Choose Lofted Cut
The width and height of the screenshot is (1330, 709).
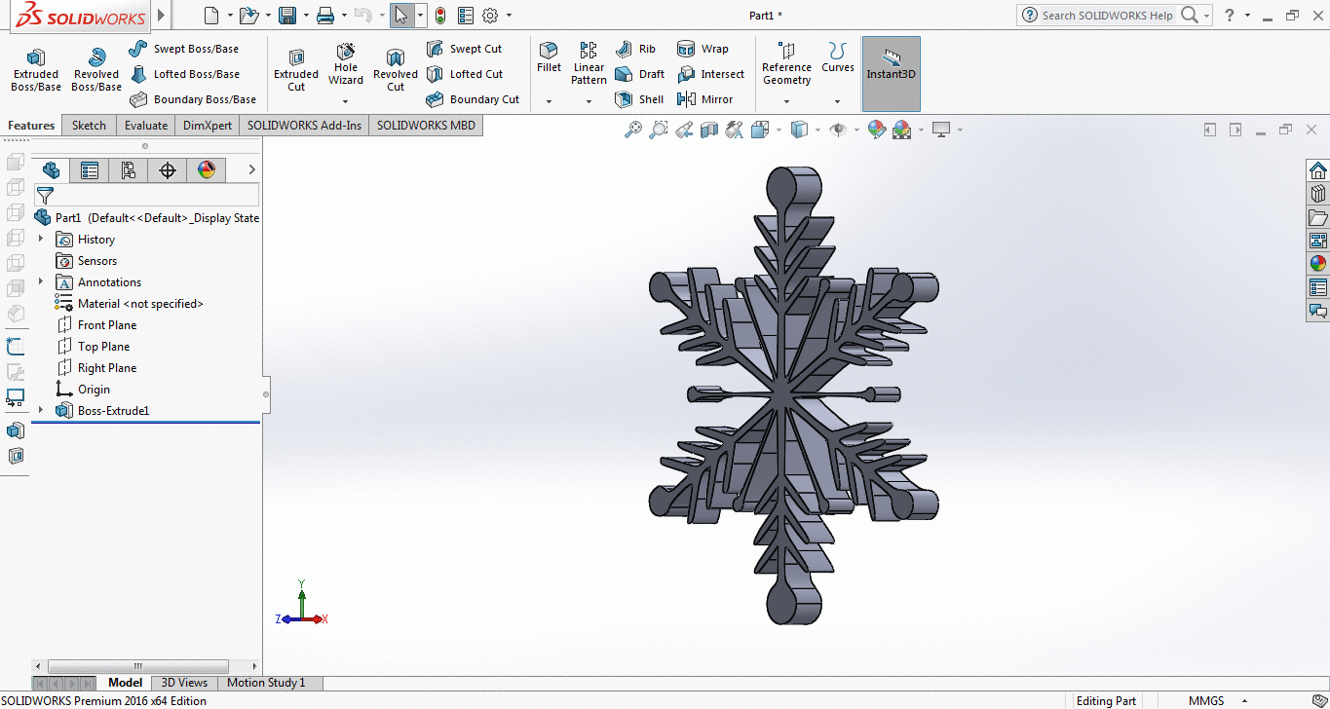click(x=465, y=74)
